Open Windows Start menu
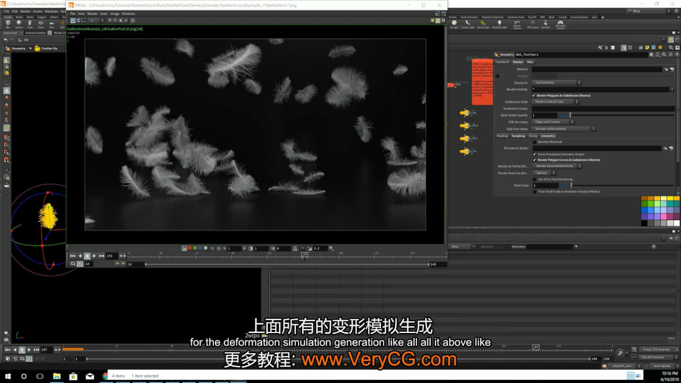The height and width of the screenshot is (383, 681). pos(9,376)
